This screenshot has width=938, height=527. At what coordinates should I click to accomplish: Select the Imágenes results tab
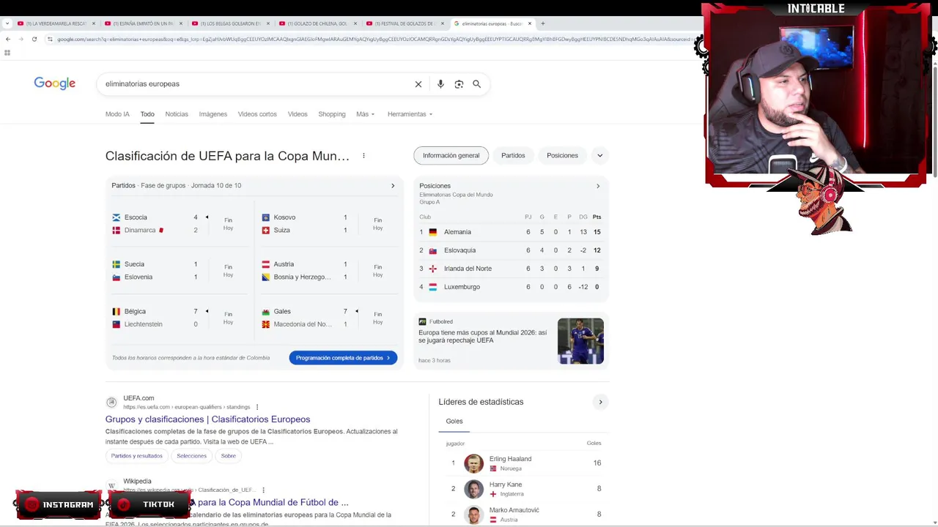click(213, 114)
